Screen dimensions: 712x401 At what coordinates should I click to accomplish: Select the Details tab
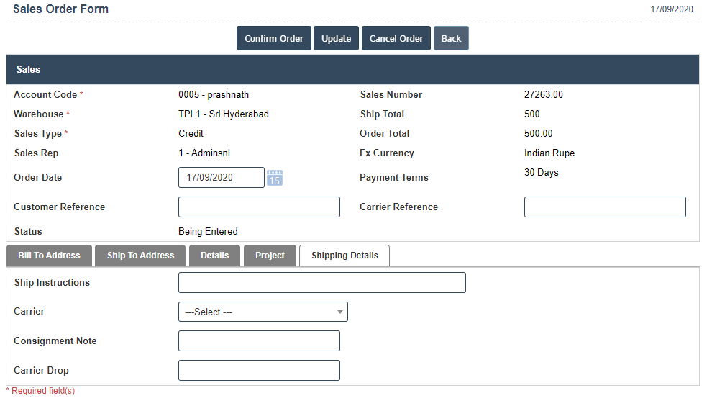click(214, 256)
